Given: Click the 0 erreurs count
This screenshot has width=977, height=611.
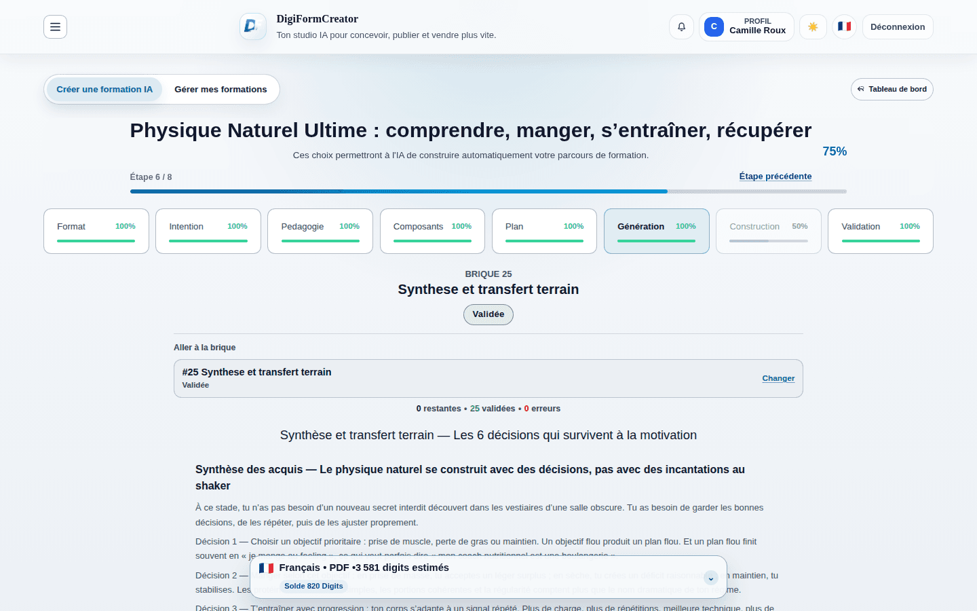Looking at the screenshot, I should pos(542,409).
